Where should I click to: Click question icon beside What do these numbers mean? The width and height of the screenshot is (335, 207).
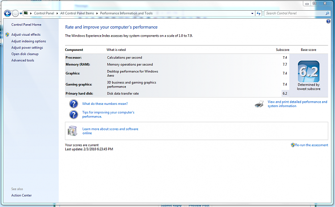74,103
